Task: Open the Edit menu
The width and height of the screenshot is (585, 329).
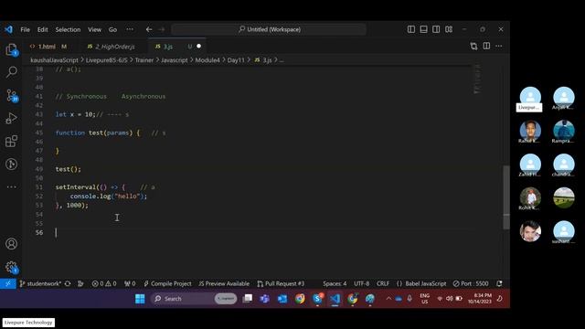Action: pyautogui.click(x=43, y=29)
